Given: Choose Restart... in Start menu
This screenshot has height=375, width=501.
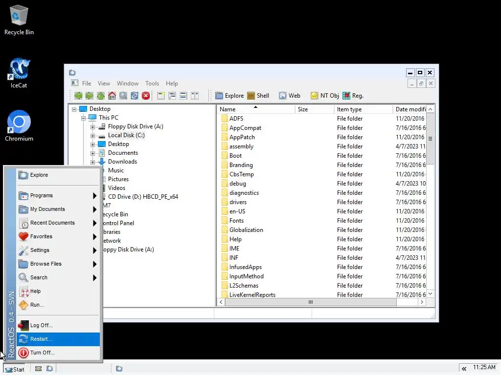Looking at the screenshot, I should pyautogui.click(x=58, y=339).
